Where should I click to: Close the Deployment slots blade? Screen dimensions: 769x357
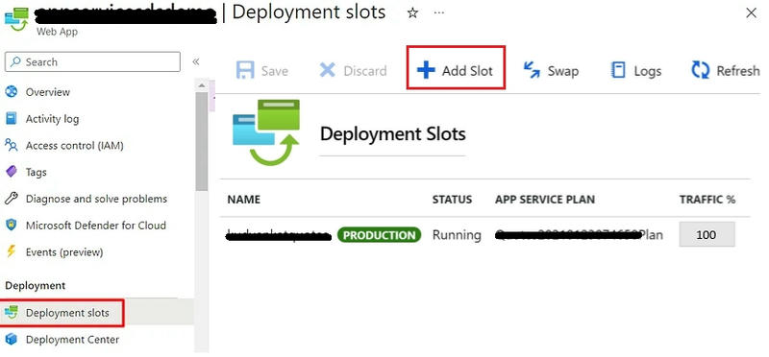(751, 13)
